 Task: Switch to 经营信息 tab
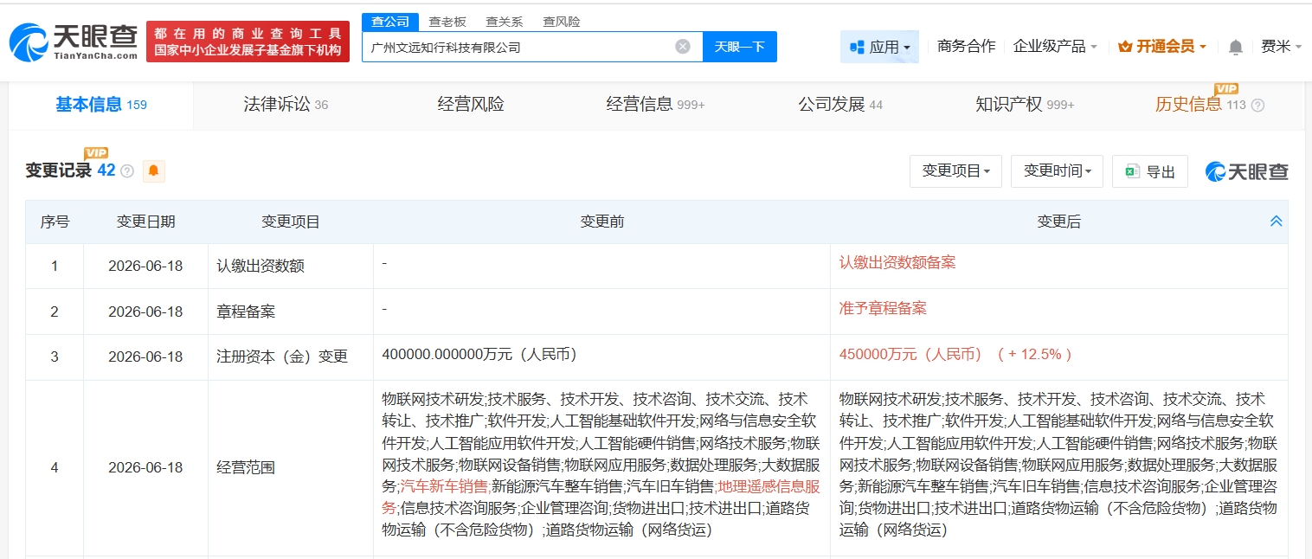click(655, 105)
